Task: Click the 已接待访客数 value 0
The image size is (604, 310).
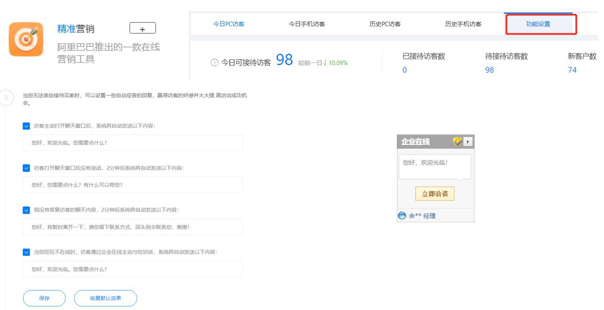Action: [404, 70]
